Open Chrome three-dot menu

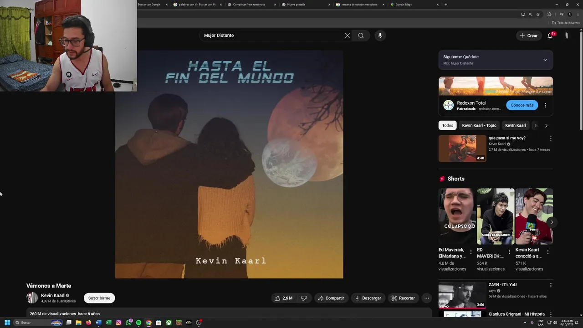point(578,14)
